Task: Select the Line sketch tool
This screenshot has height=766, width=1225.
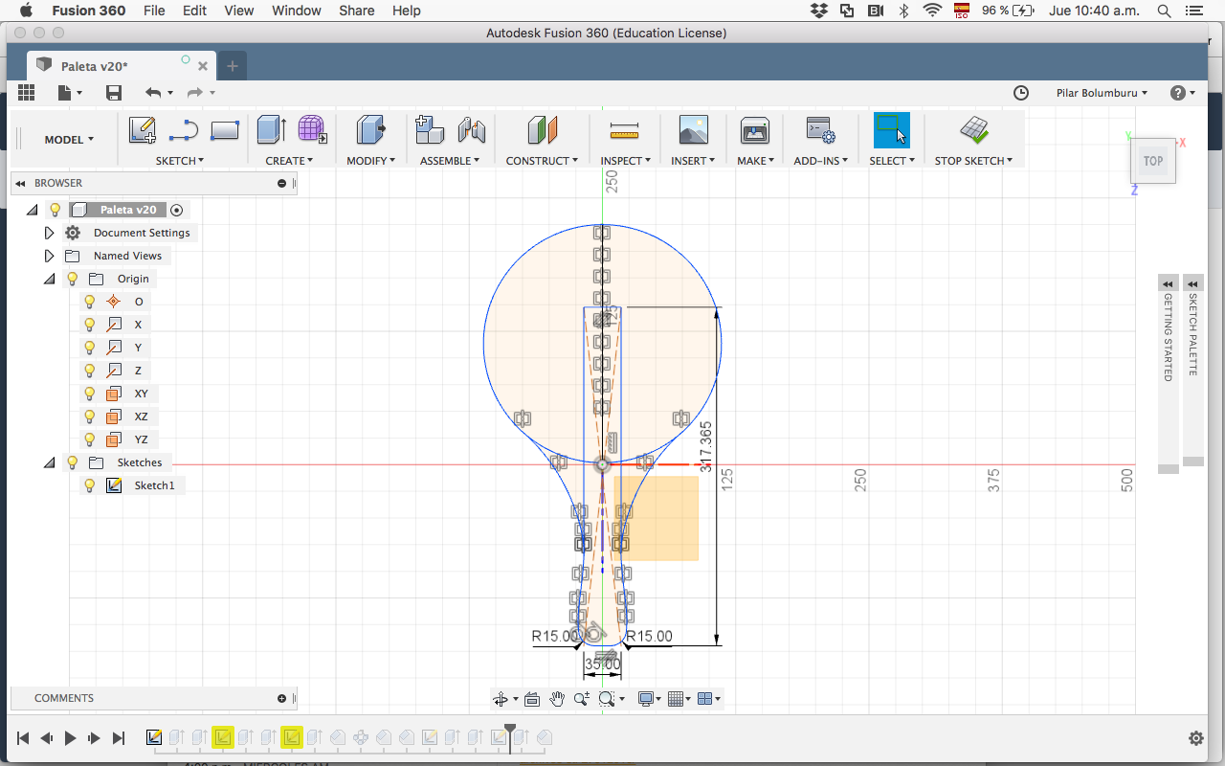Action: coord(183,130)
